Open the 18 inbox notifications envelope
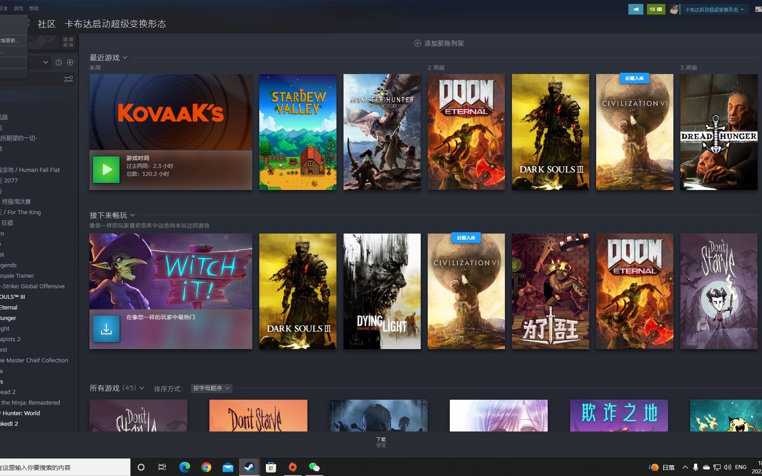Viewport: 762px width, 476px height. tap(656, 9)
